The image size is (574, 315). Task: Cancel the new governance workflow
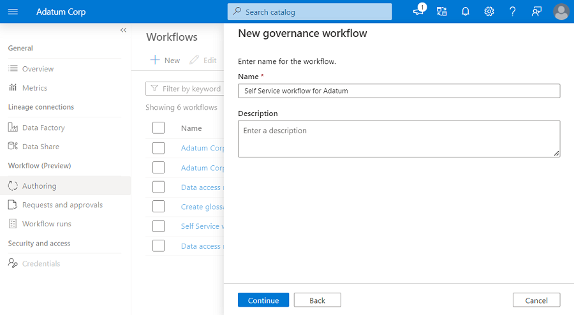536,300
